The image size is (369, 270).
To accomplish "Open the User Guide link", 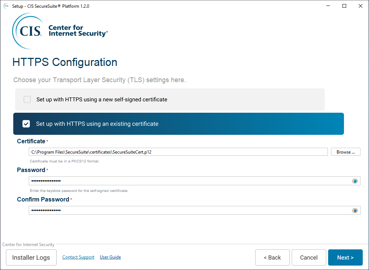I will click(110, 257).
